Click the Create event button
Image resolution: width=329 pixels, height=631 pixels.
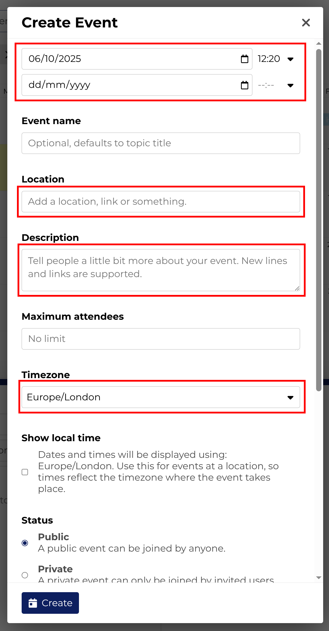point(50,603)
